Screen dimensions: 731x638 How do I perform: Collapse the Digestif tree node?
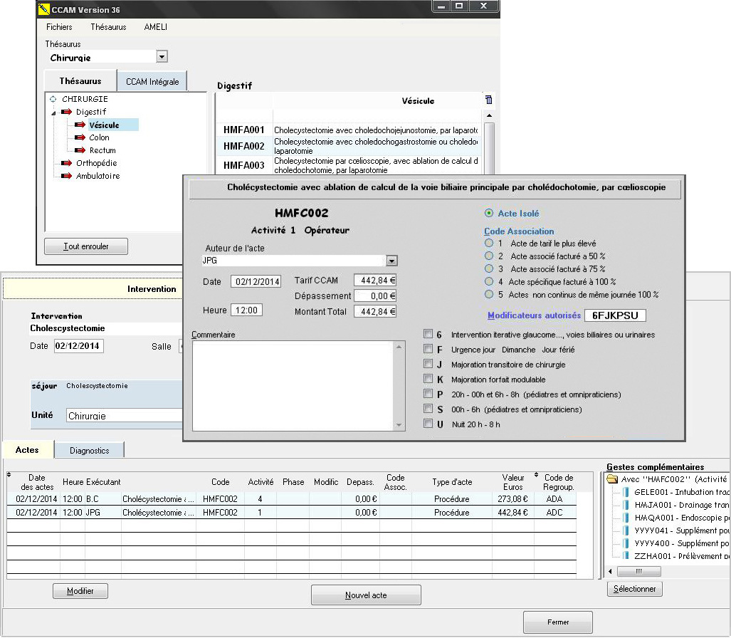click(53, 113)
